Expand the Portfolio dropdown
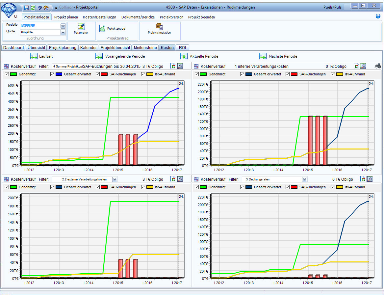Image resolution: width=384 pixels, height=295 pixels. coord(63,26)
